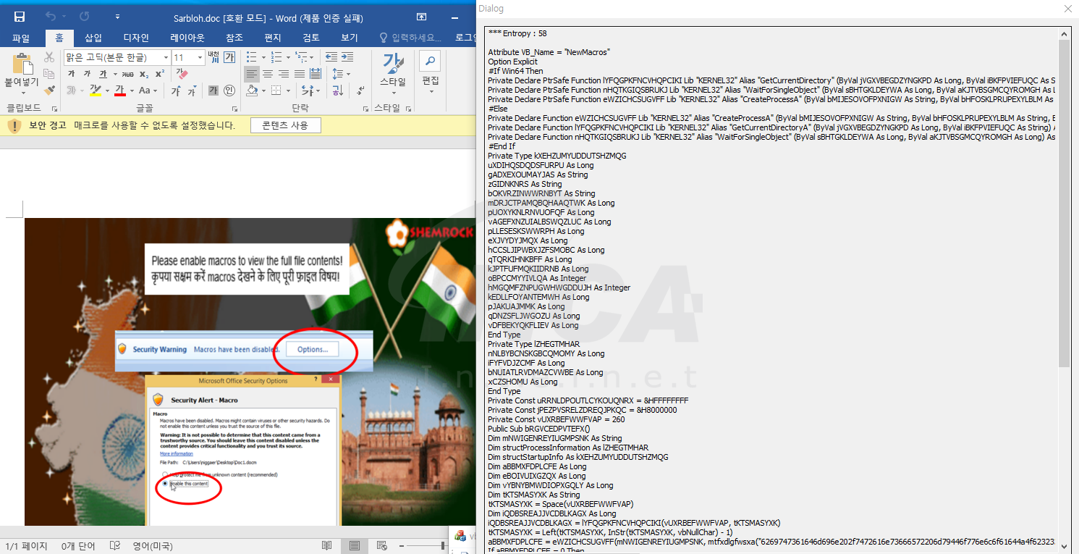Screen dimensions: 1079x554
Task: Click the multilevel list icon
Action: point(300,57)
